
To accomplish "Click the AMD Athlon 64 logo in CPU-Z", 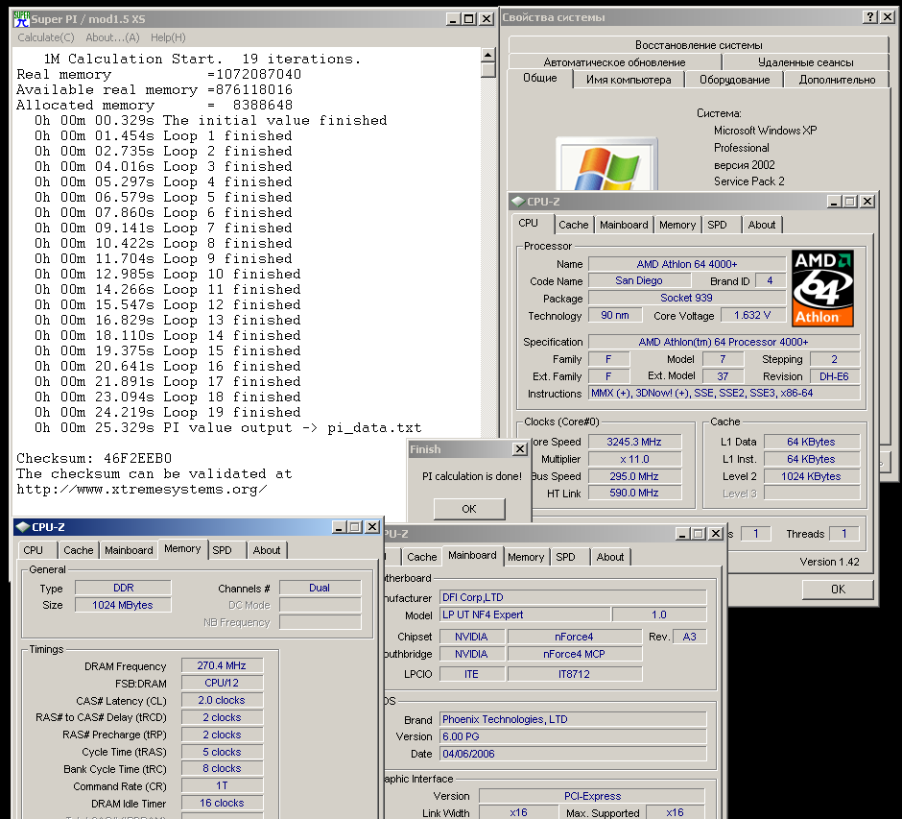I will [x=822, y=288].
